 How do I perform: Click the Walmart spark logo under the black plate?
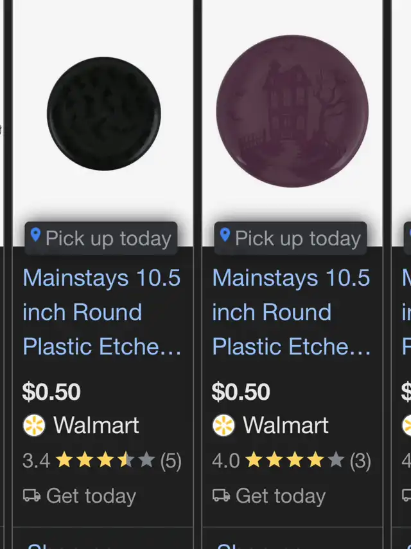34,425
